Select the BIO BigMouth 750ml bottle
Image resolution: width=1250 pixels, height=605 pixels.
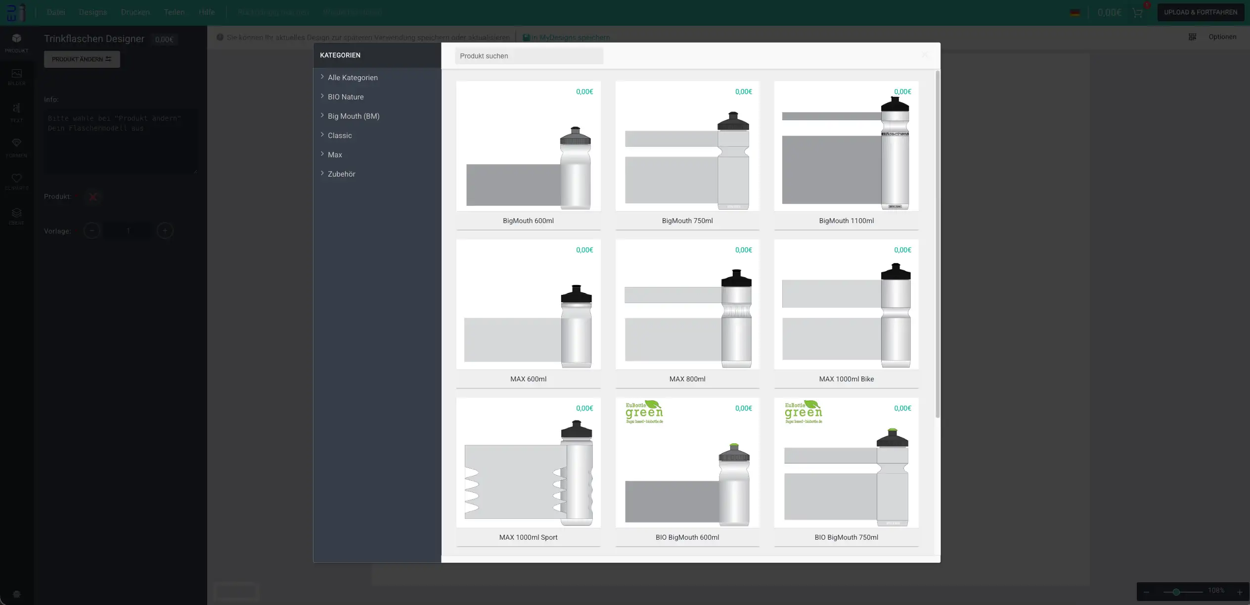[846, 472]
